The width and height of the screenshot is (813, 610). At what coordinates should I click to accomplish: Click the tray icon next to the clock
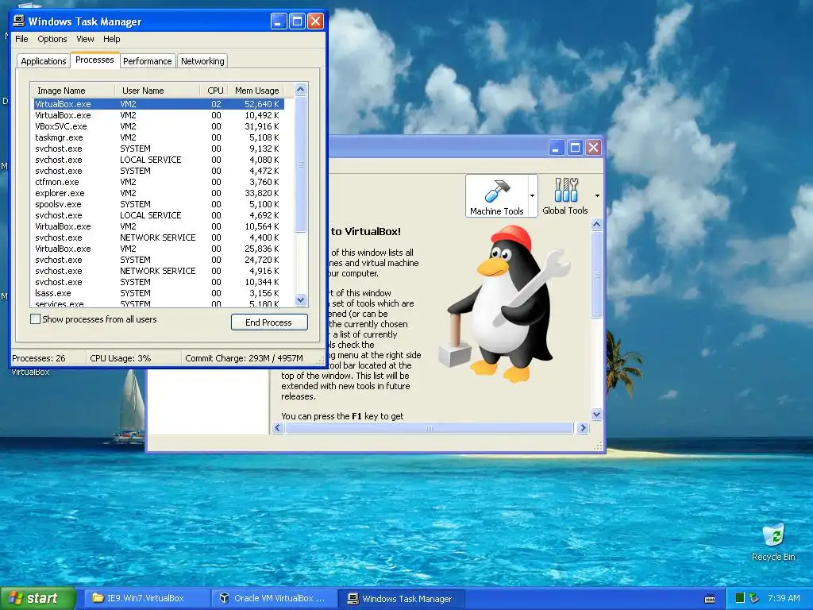pos(754,598)
